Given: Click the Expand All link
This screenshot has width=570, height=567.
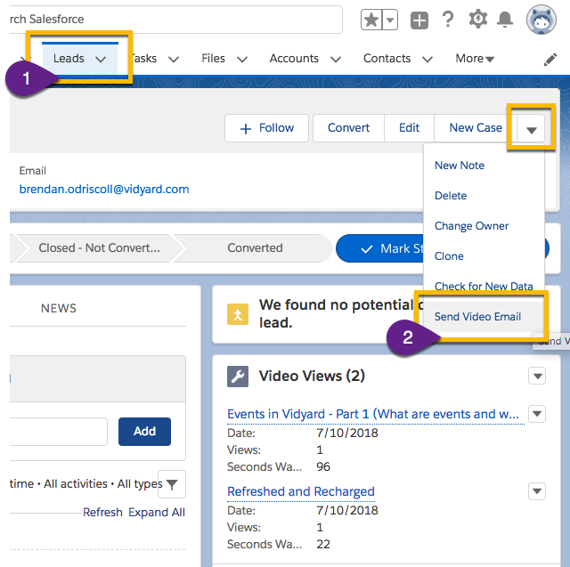Looking at the screenshot, I should point(157,512).
